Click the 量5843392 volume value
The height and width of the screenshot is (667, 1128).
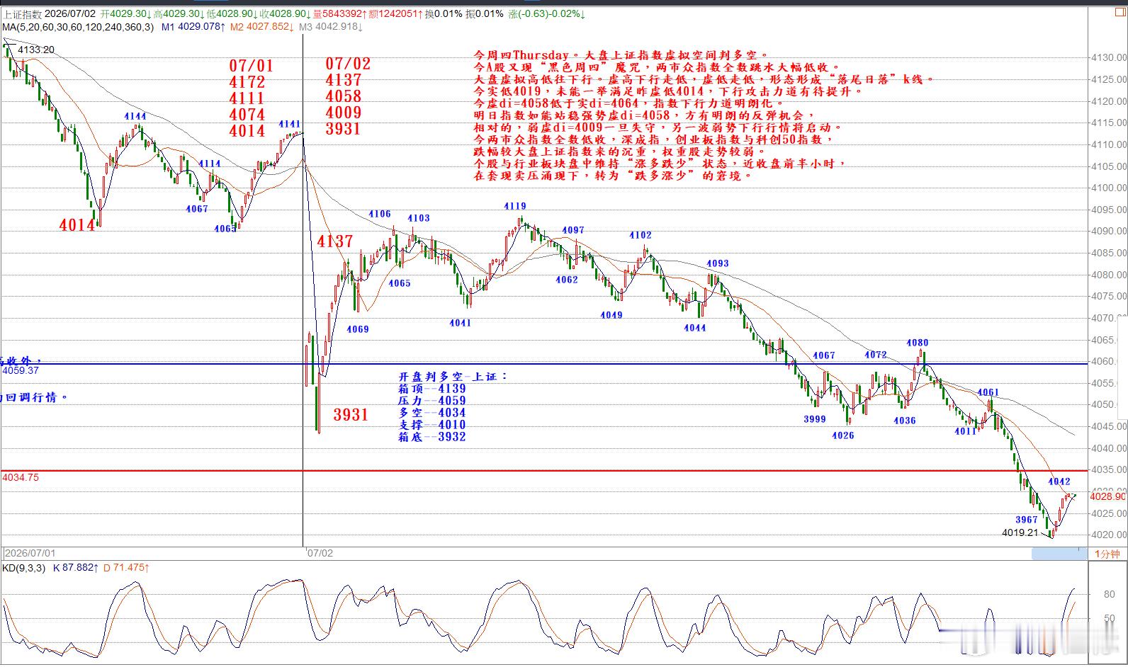click(339, 13)
